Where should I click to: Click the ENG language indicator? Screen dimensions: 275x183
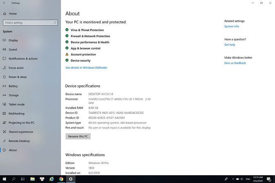(x=248, y=179)
